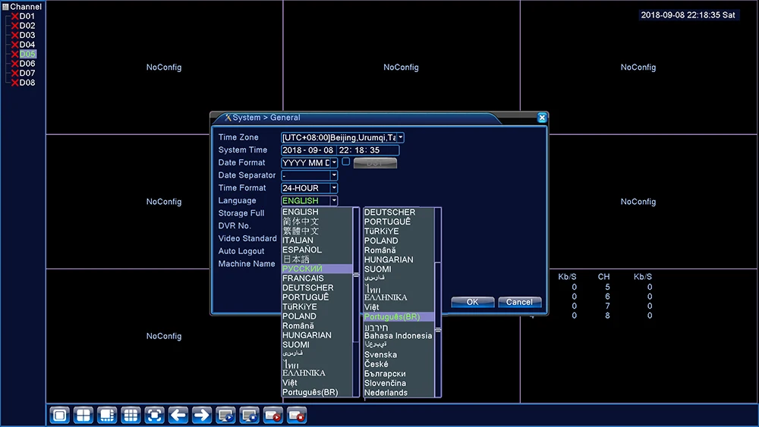Click the DVR No. label
The image size is (759, 427).
click(235, 226)
